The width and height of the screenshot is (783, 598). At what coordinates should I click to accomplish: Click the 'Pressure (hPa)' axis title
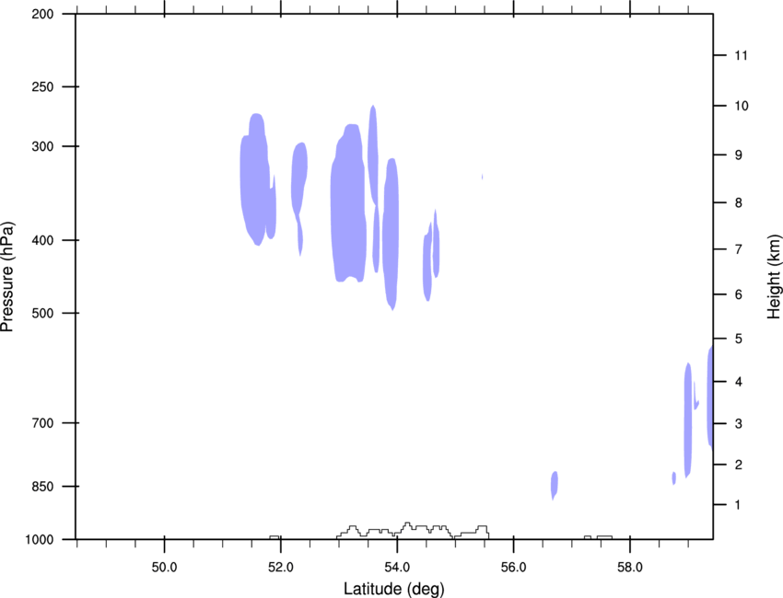tap(7, 276)
